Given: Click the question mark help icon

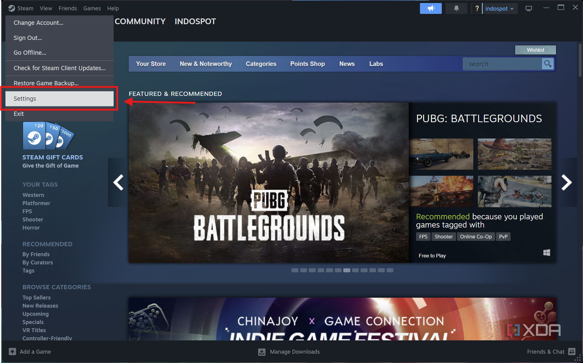Looking at the screenshot, I should point(477,8).
